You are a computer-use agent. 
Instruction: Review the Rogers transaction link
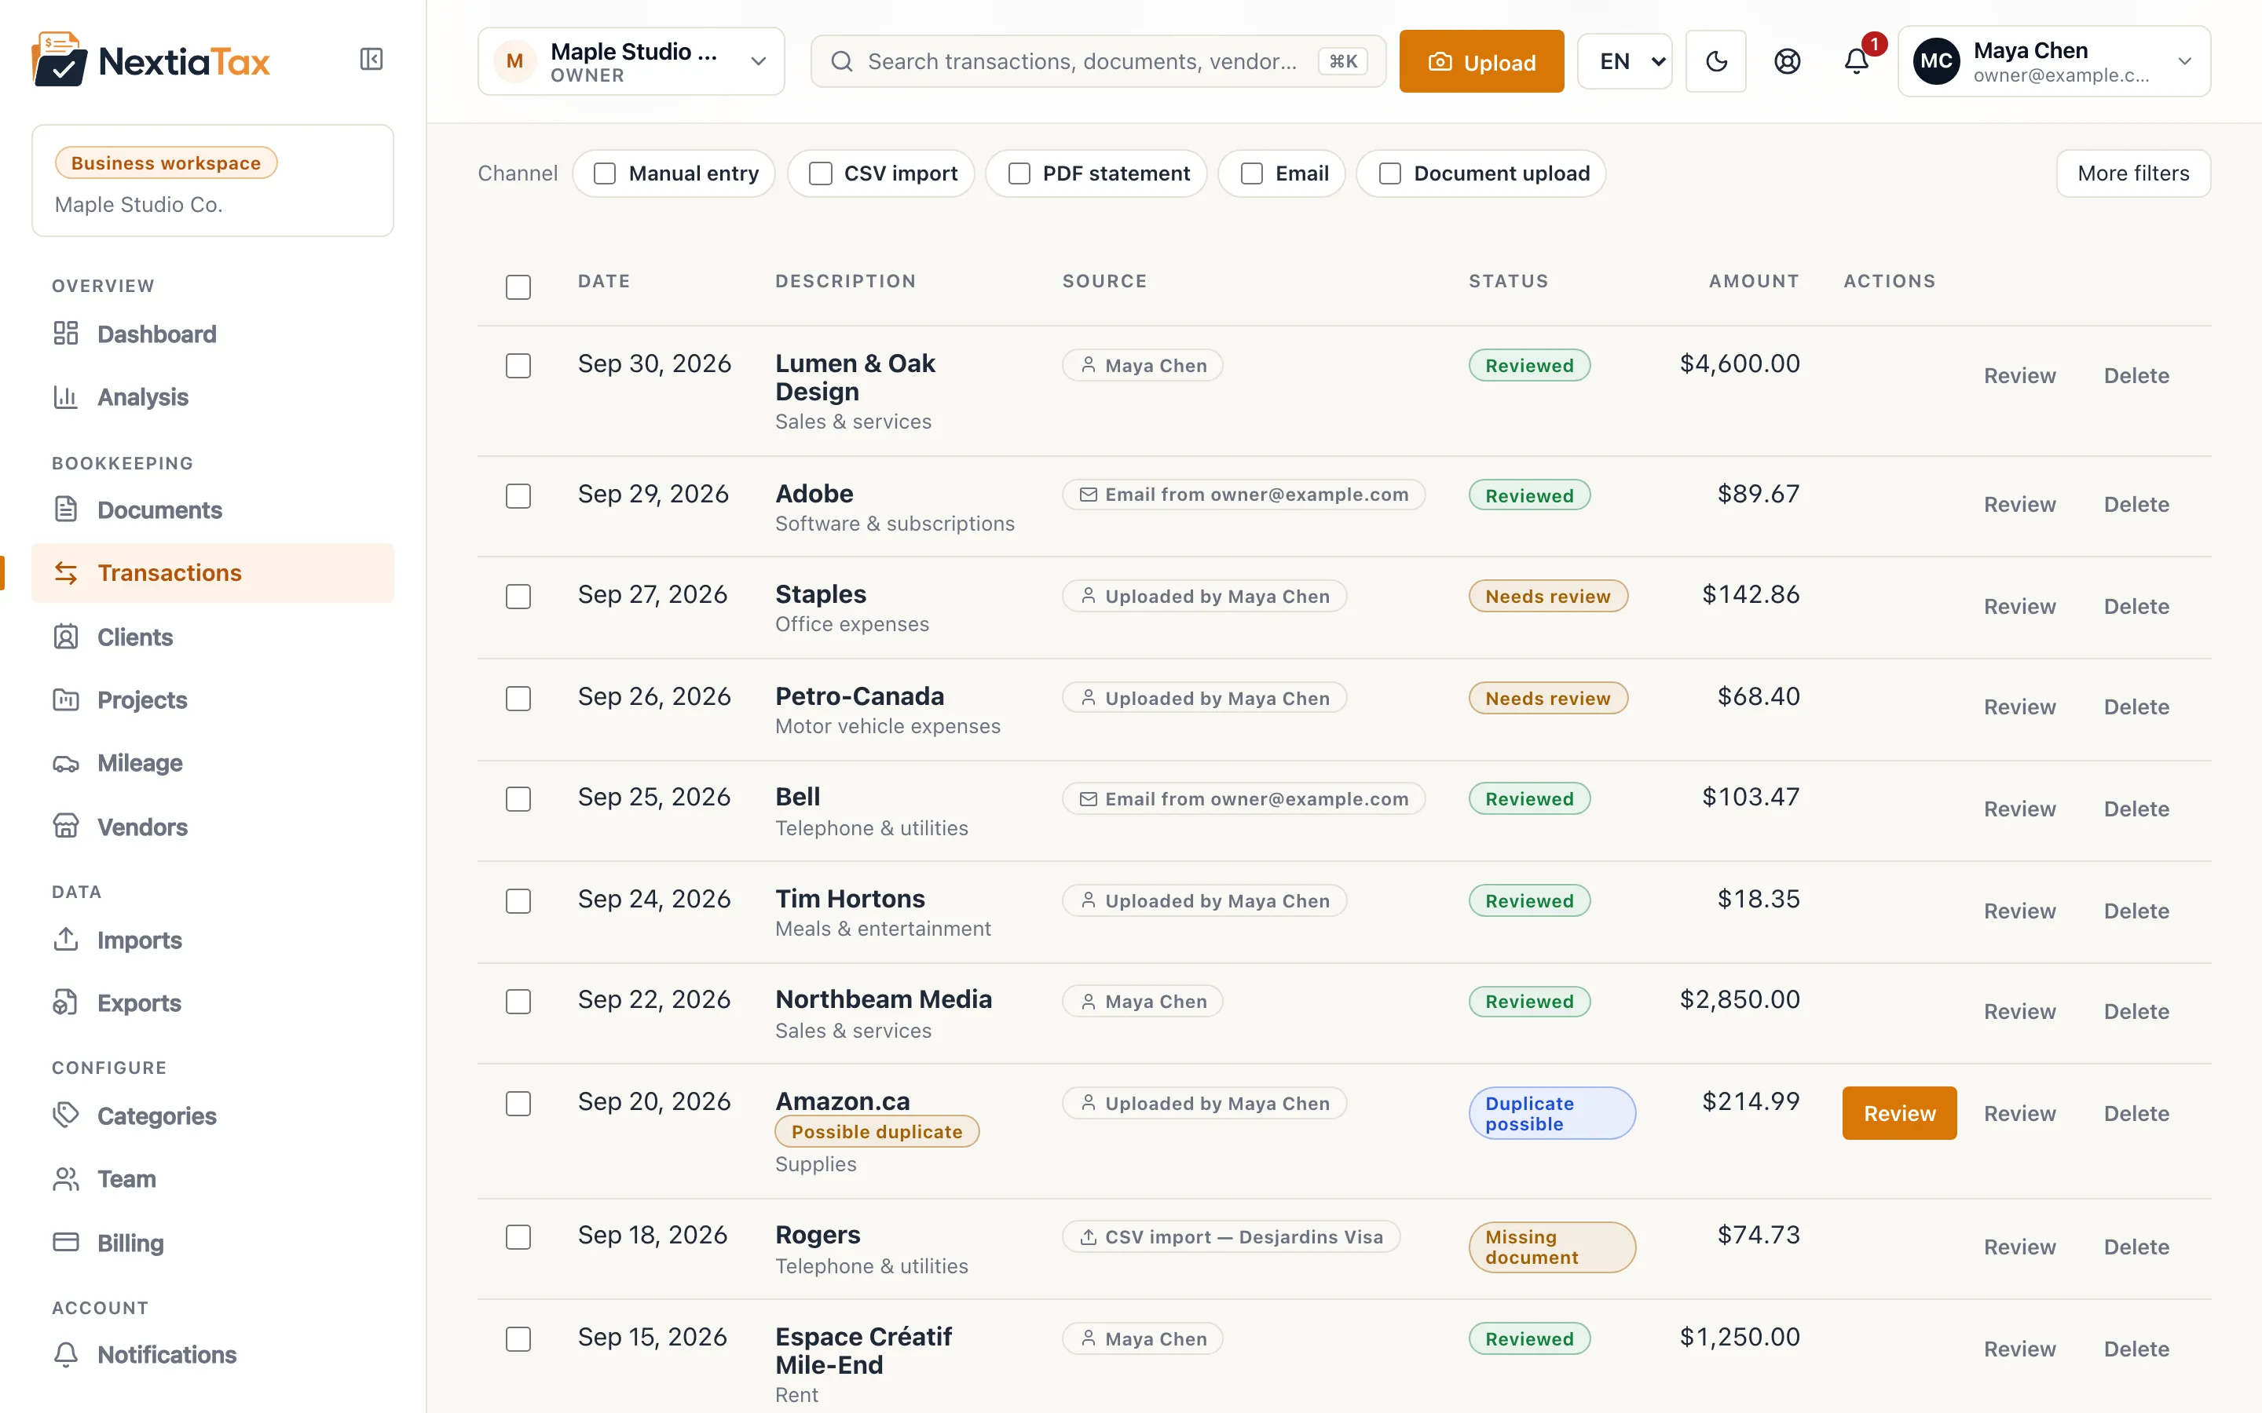[x=2019, y=1247]
